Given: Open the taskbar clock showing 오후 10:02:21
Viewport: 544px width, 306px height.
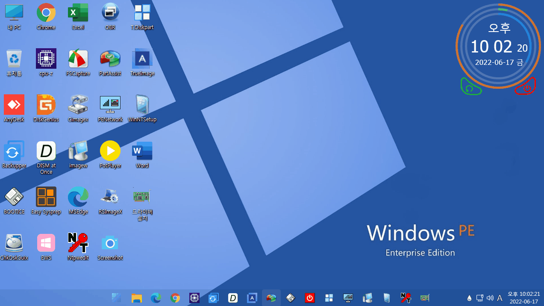Looking at the screenshot, I should point(524,298).
